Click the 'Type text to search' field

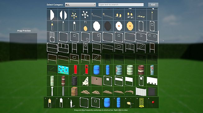coord(121,5)
